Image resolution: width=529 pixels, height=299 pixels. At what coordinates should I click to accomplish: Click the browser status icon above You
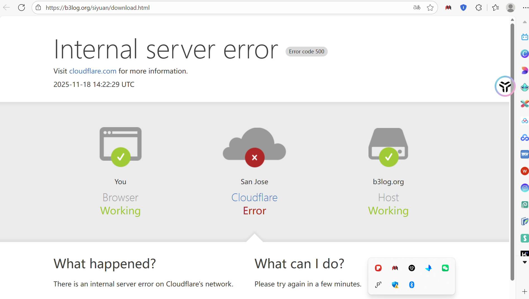tap(121, 147)
